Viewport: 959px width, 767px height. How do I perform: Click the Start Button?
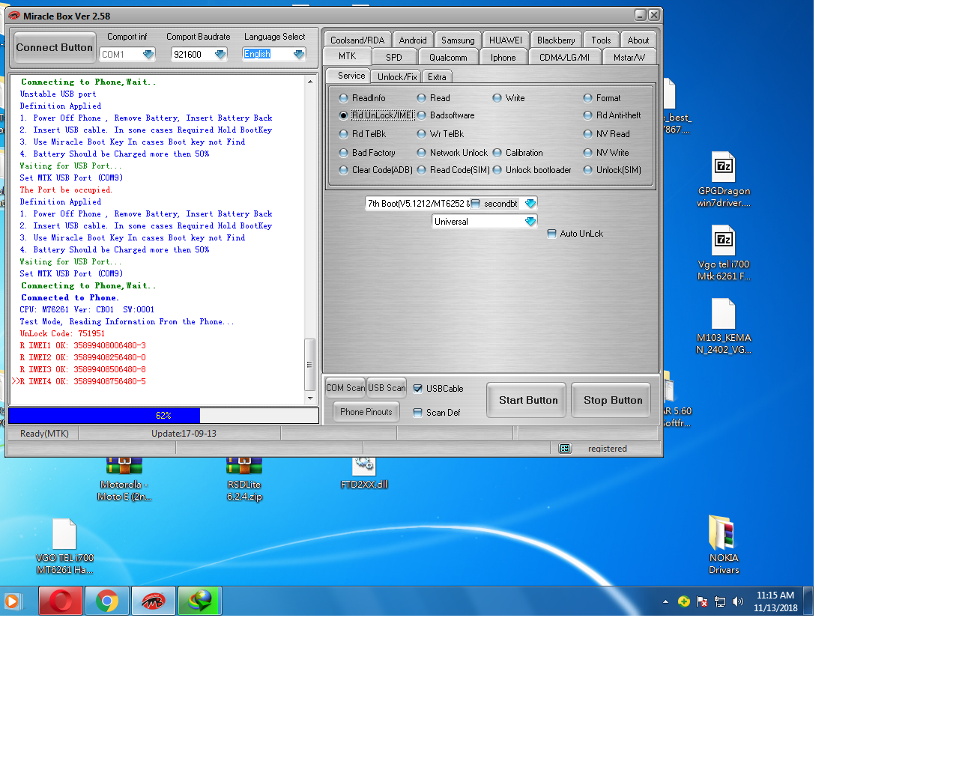pyautogui.click(x=528, y=401)
